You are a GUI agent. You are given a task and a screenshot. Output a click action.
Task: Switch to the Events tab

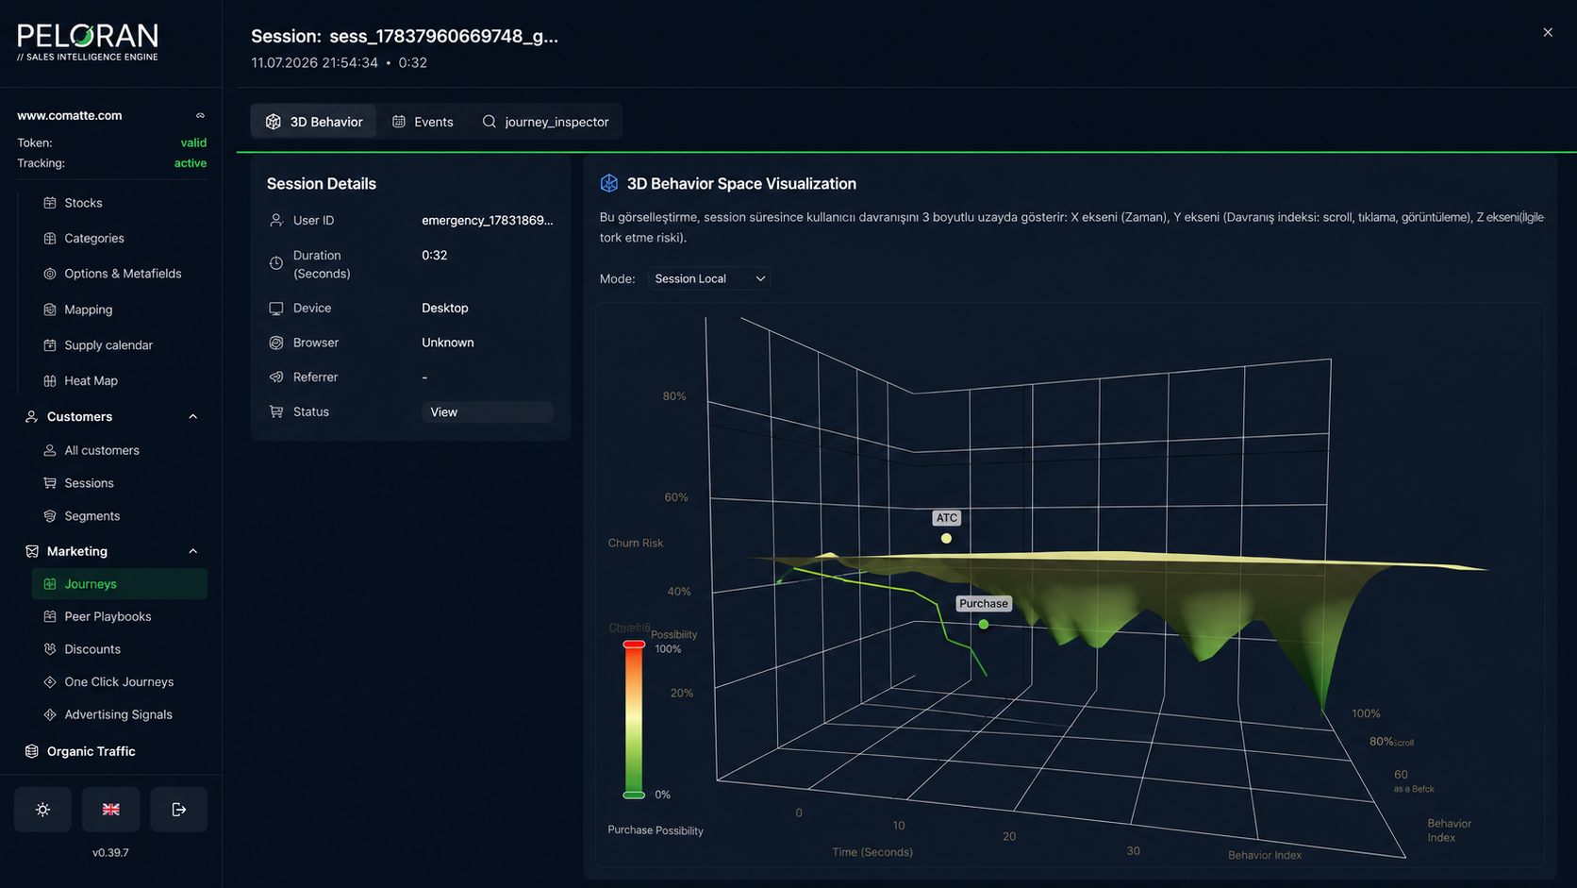click(x=423, y=122)
